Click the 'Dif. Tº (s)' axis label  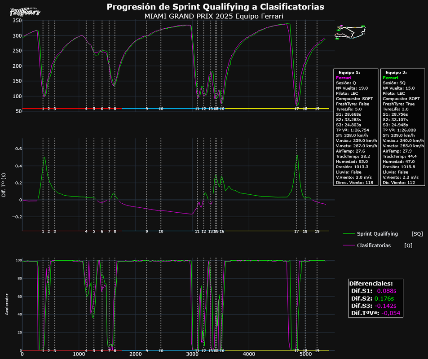[4, 185]
